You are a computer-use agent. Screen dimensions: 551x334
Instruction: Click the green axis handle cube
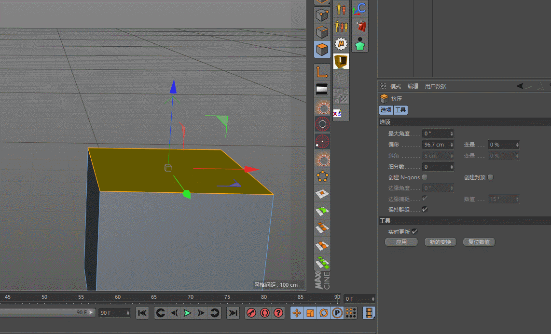pos(187,194)
